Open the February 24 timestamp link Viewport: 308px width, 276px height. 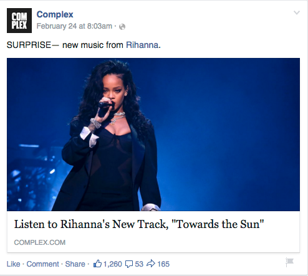pyautogui.click(x=74, y=26)
